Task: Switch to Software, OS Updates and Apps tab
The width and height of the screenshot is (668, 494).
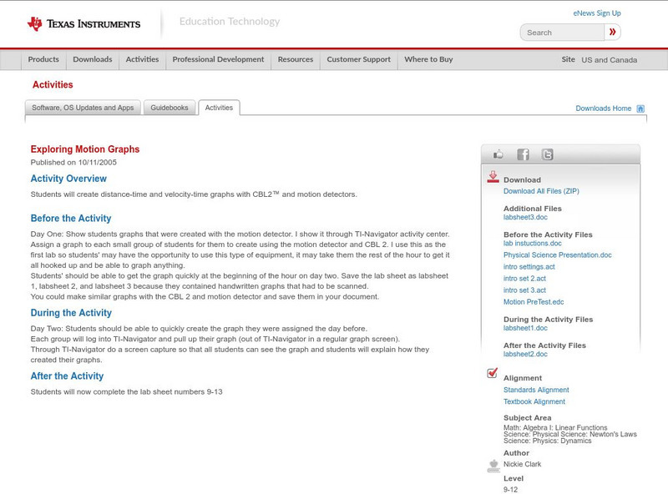Action: point(83,108)
